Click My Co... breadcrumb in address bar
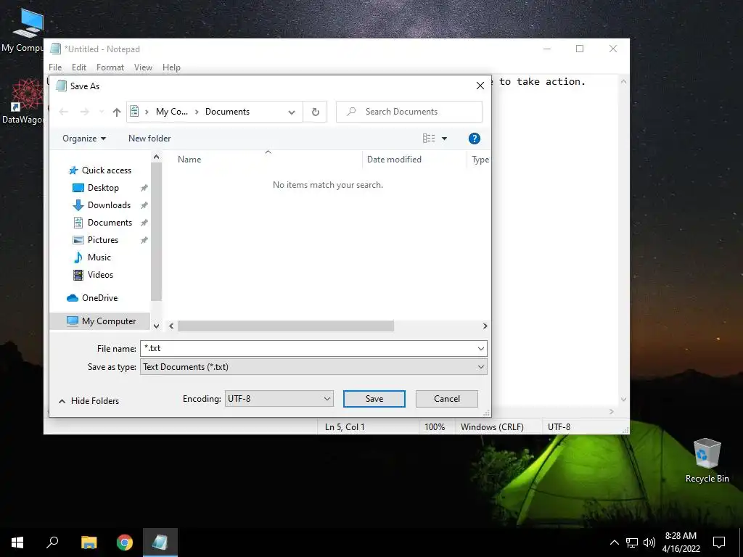This screenshot has height=557, width=743. (171, 112)
